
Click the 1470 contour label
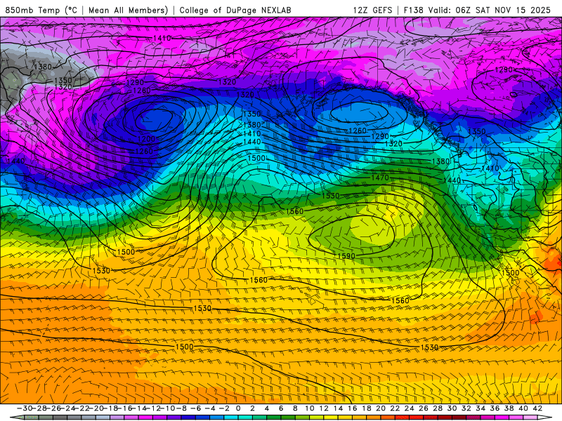pos(380,178)
